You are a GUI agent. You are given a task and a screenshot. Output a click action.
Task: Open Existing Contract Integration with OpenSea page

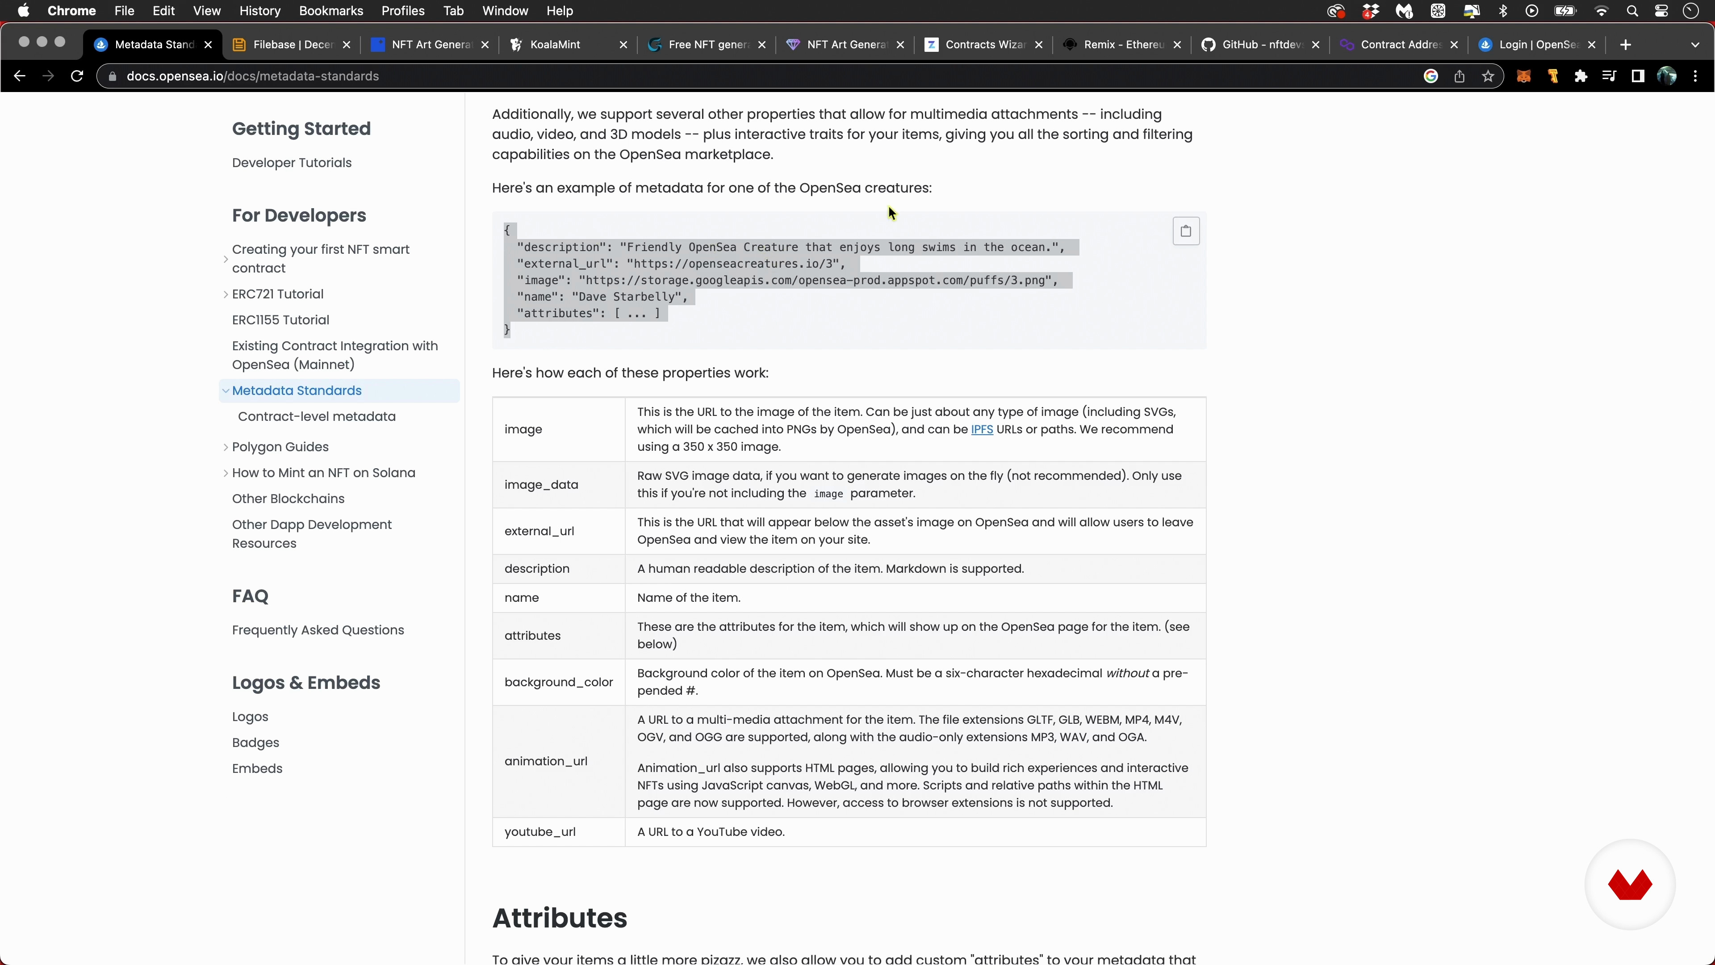click(335, 356)
